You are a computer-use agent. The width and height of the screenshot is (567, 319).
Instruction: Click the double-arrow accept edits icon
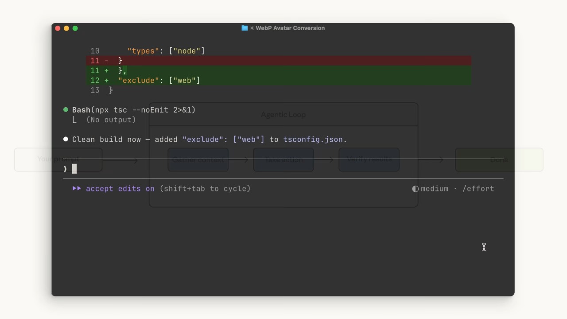(x=77, y=188)
